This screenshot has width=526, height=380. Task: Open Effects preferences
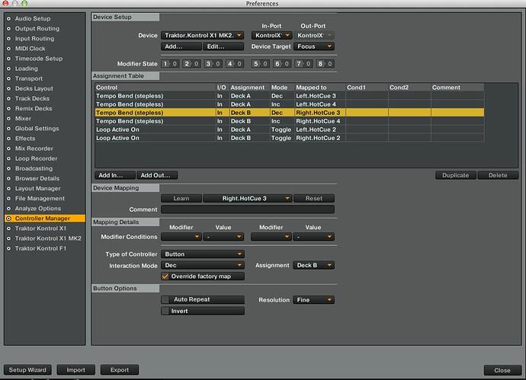point(25,139)
